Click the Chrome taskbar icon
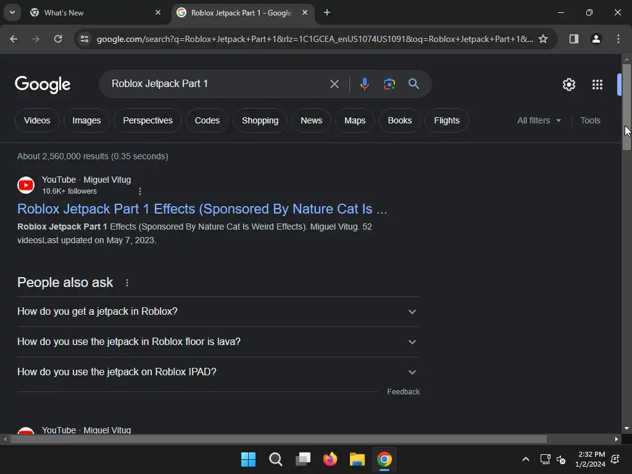632x474 pixels. coord(385,459)
